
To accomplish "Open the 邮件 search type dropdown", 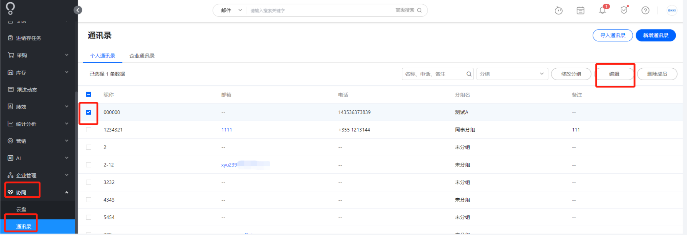I will coord(231,10).
